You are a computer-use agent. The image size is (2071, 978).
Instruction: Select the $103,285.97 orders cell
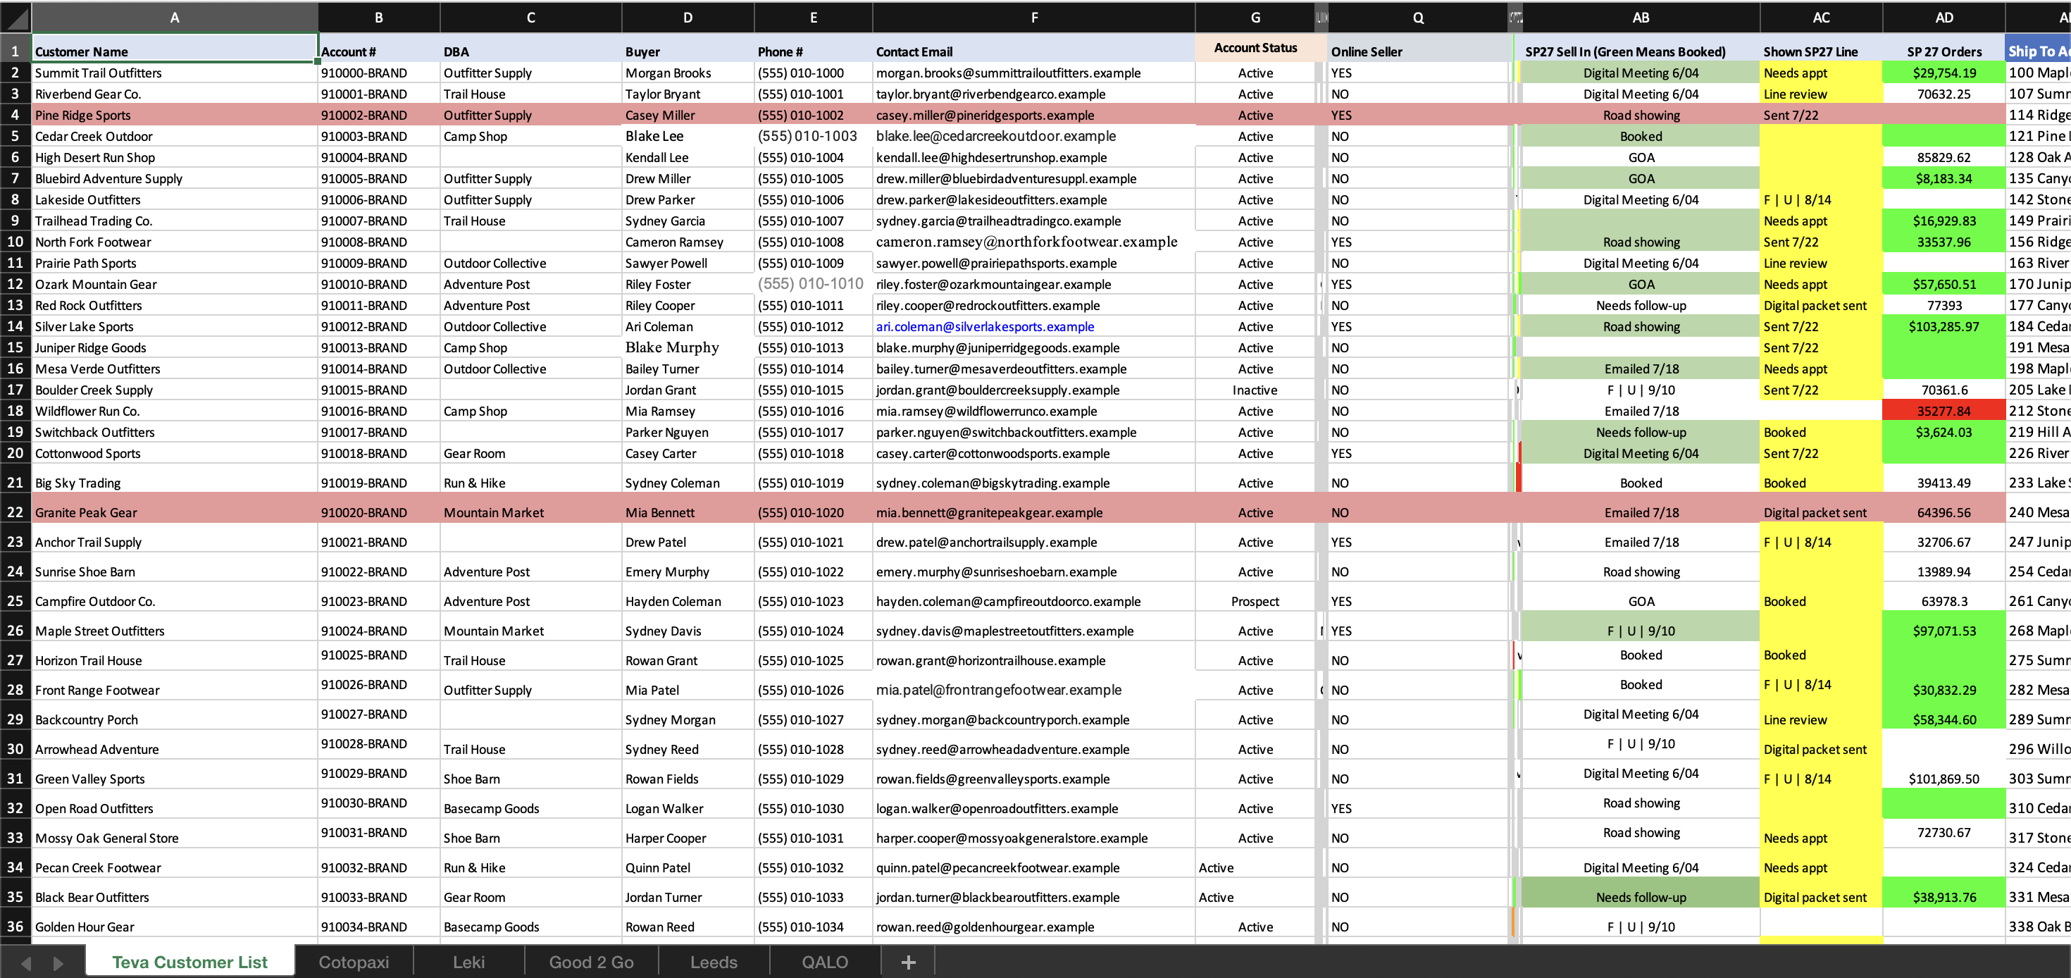click(x=1944, y=326)
